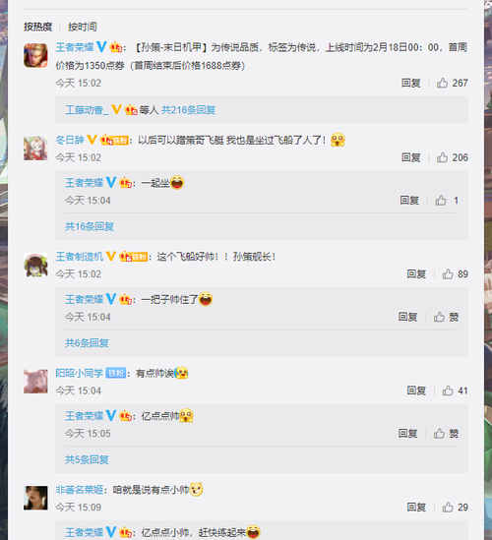
Task: Sort comments by 按热度
Action: click(x=38, y=27)
